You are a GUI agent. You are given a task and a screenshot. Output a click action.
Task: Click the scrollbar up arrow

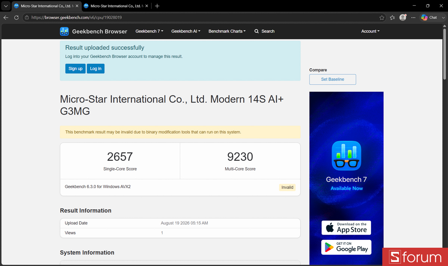point(444,26)
